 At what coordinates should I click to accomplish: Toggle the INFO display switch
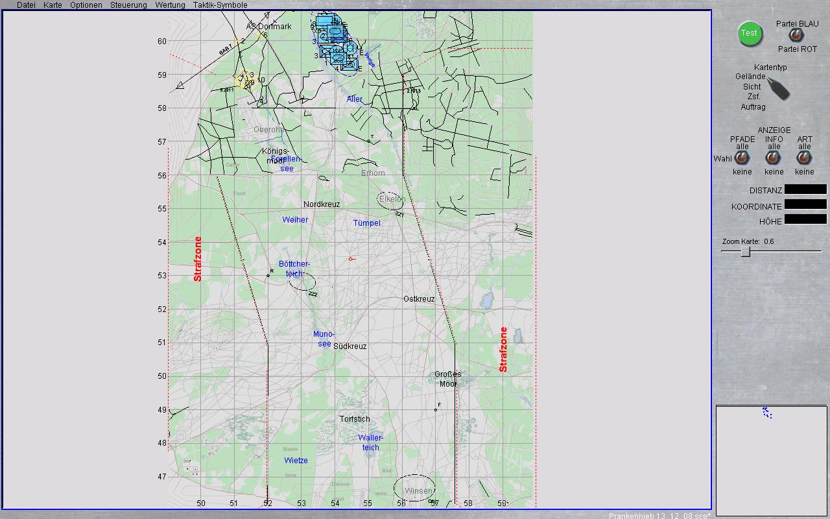pos(773,158)
